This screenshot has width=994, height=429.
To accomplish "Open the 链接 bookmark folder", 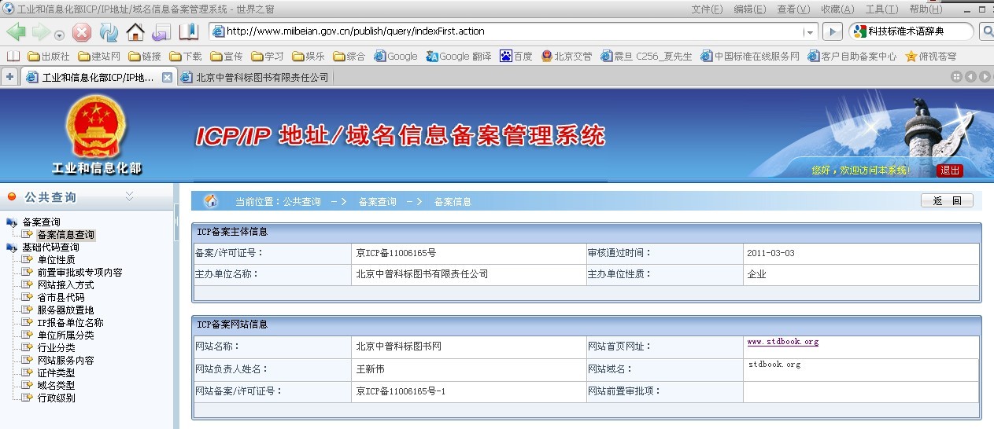I will click(x=145, y=57).
